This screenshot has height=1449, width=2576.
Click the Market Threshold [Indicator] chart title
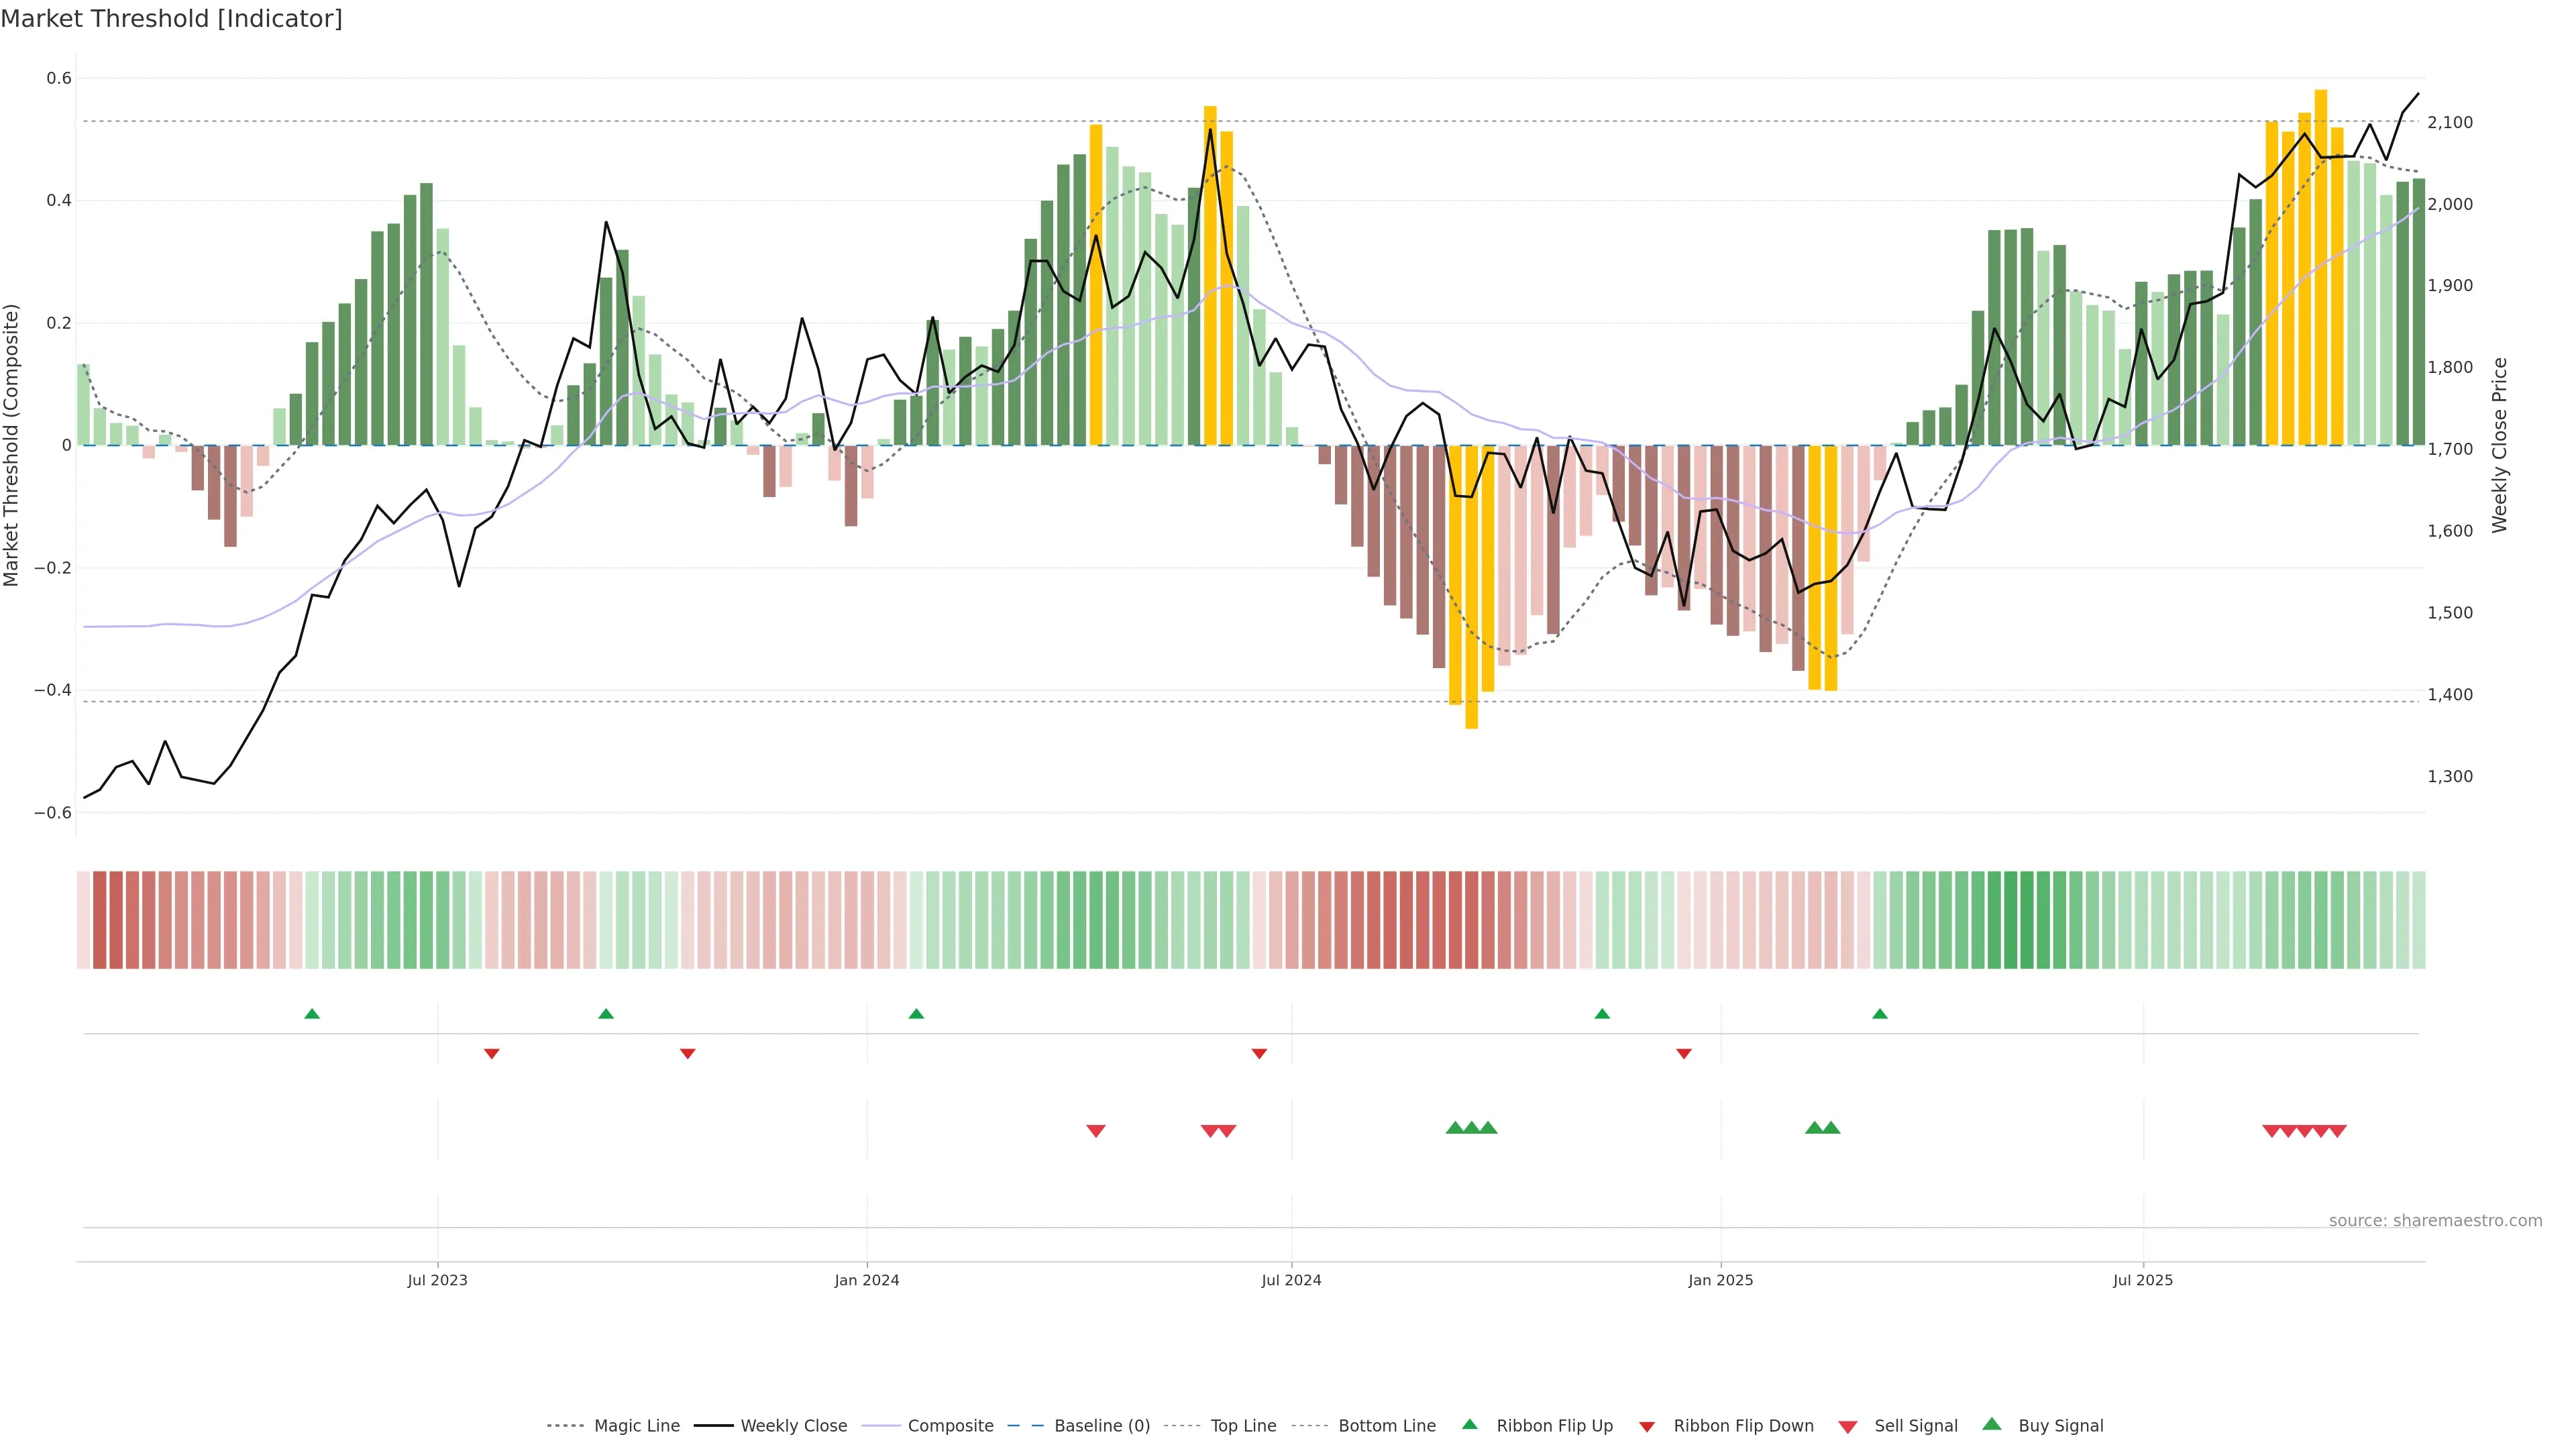pyautogui.click(x=171, y=19)
